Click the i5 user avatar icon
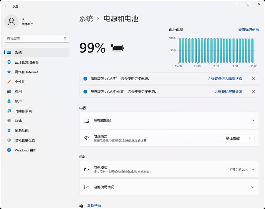The image size is (265, 209). (12, 22)
